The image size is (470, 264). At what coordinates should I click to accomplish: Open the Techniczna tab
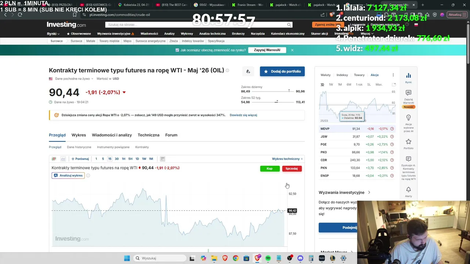(148, 135)
